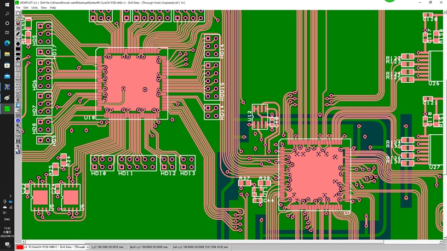Open the File menu
The height and width of the screenshot is (251, 447).
[18, 8]
